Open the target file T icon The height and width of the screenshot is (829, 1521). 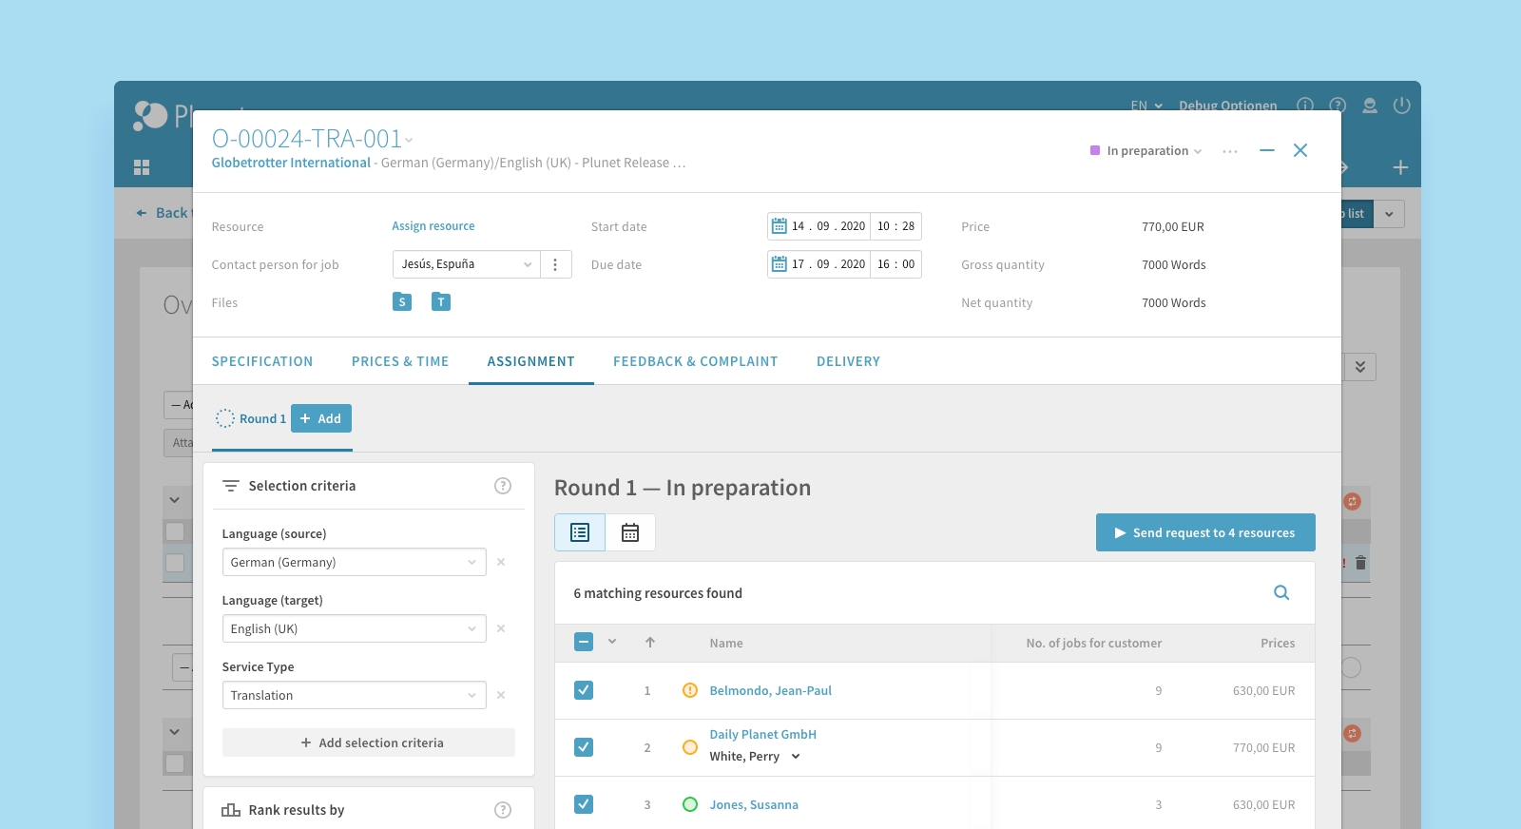click(441, 301)
